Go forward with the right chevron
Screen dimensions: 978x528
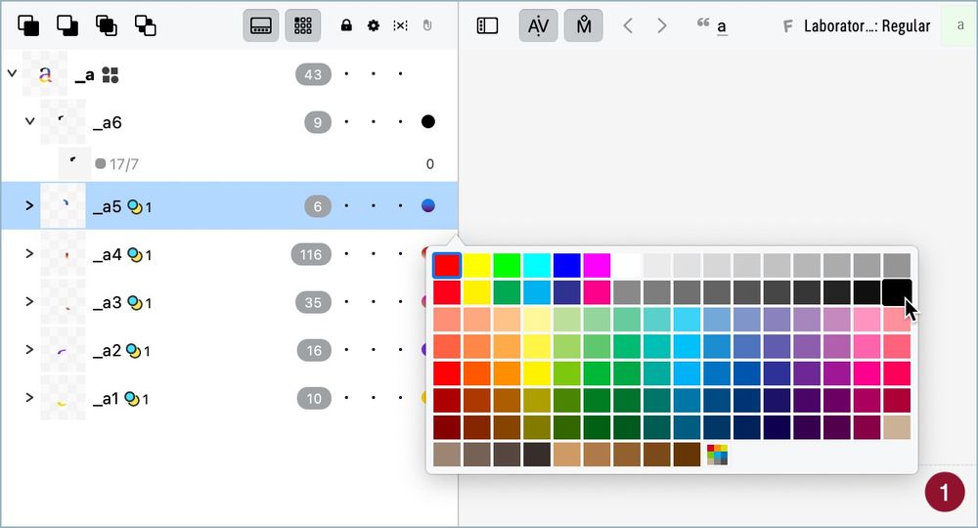662,25
